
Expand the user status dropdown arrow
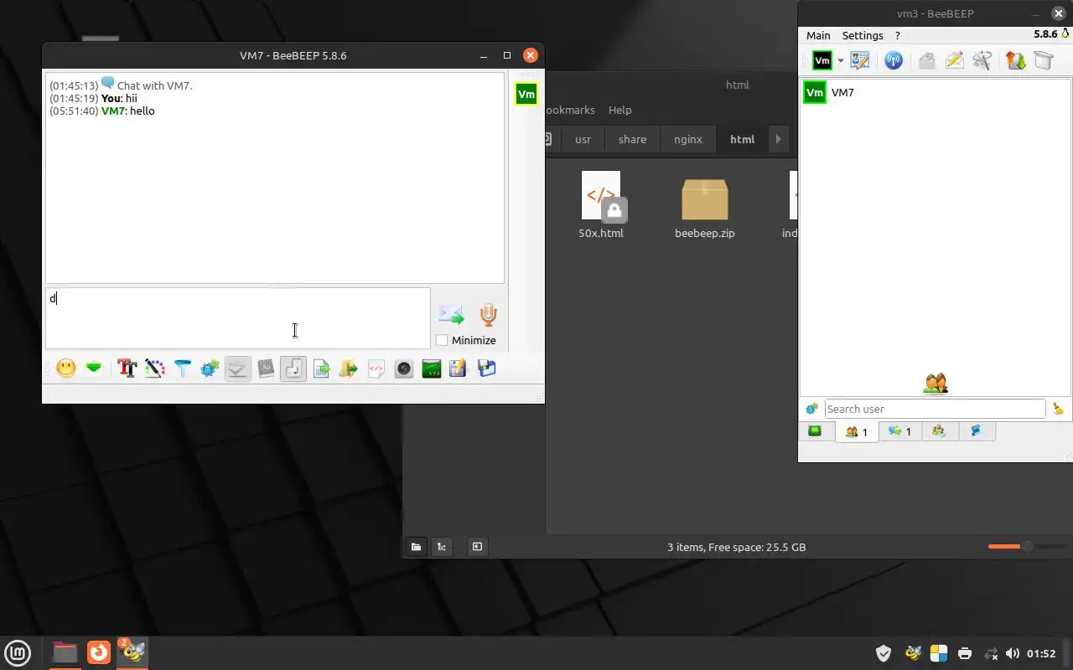[840, 61]
